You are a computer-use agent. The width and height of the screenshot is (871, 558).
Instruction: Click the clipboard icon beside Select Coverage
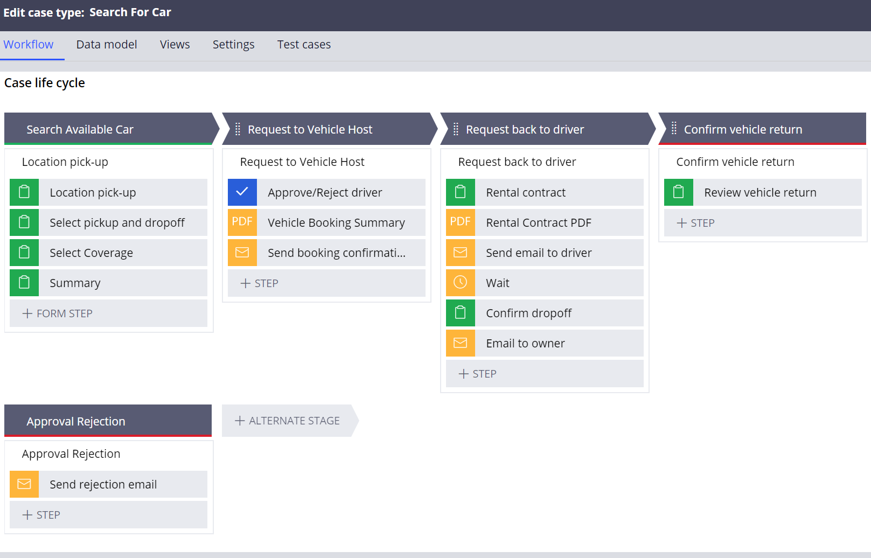coord(24,253)
